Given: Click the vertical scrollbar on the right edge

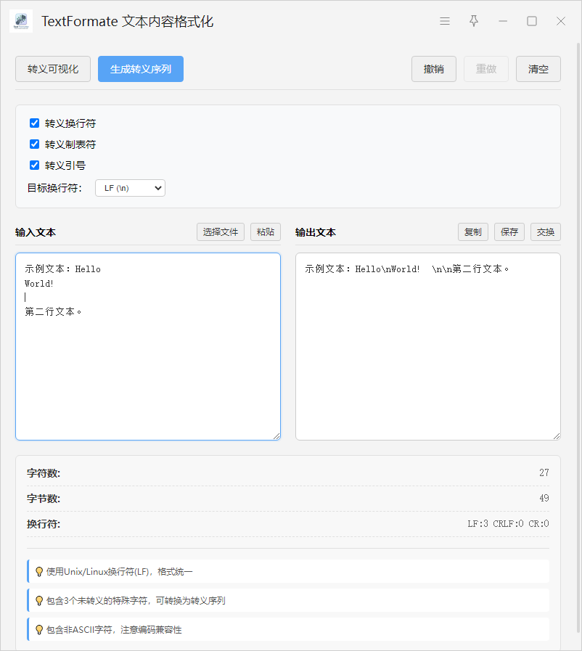Looking at the screenshot, I should [x=578, y=290].
